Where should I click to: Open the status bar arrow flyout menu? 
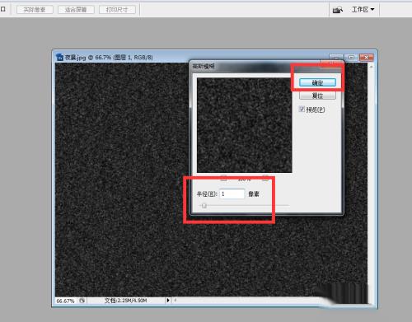pos(168,301)
